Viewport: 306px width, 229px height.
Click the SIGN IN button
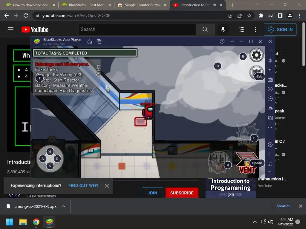coord(280,30)
